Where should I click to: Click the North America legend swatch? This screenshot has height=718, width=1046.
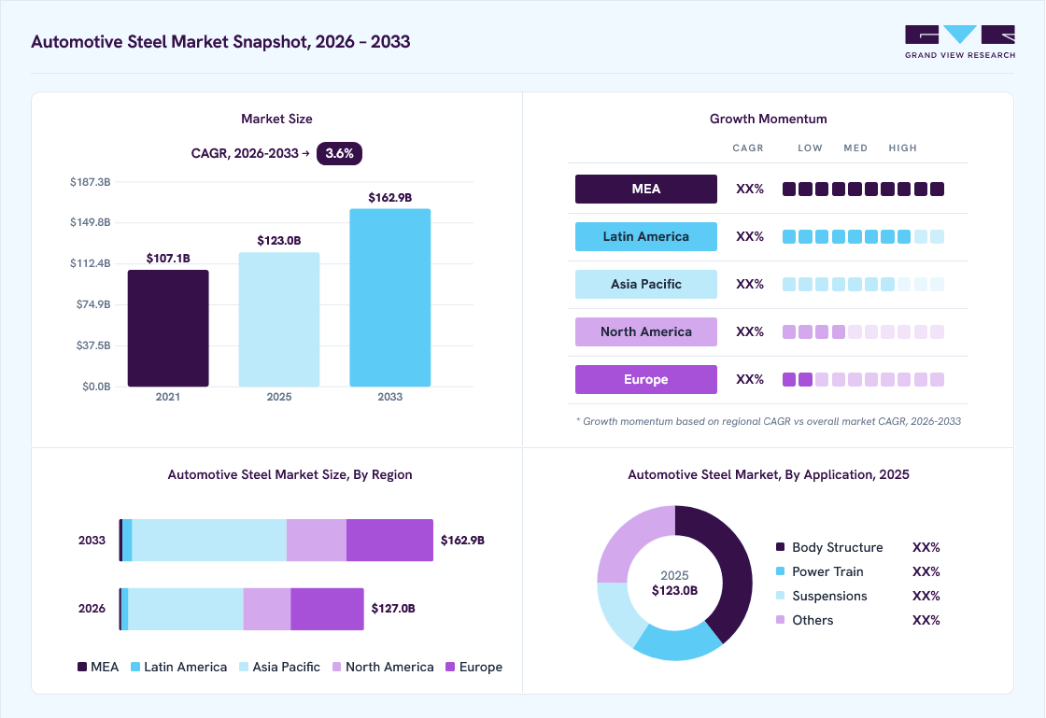click(x=337, y=667)
